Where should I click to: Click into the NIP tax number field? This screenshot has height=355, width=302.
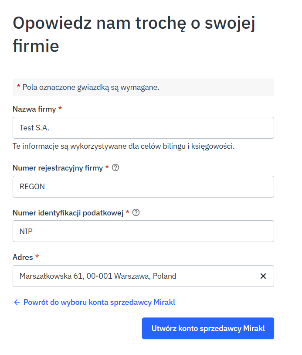(143, 231)
